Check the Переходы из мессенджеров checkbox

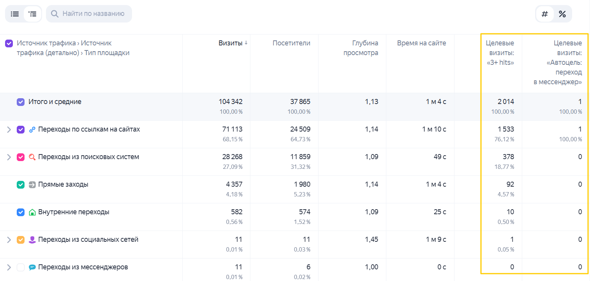(21, 267)
